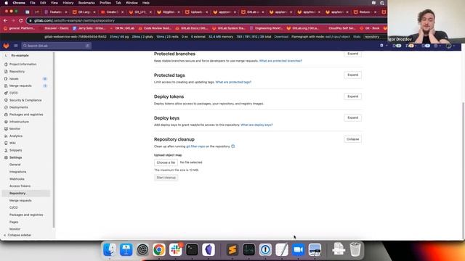
Task: Open 'What are deploy keys?' link
Action: 256,125
